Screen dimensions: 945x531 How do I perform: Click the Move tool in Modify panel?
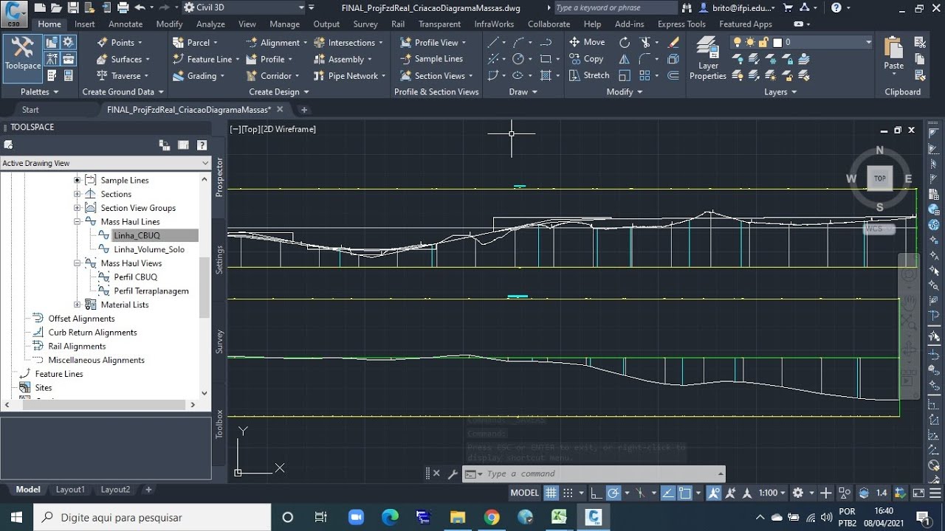(587, 42)
